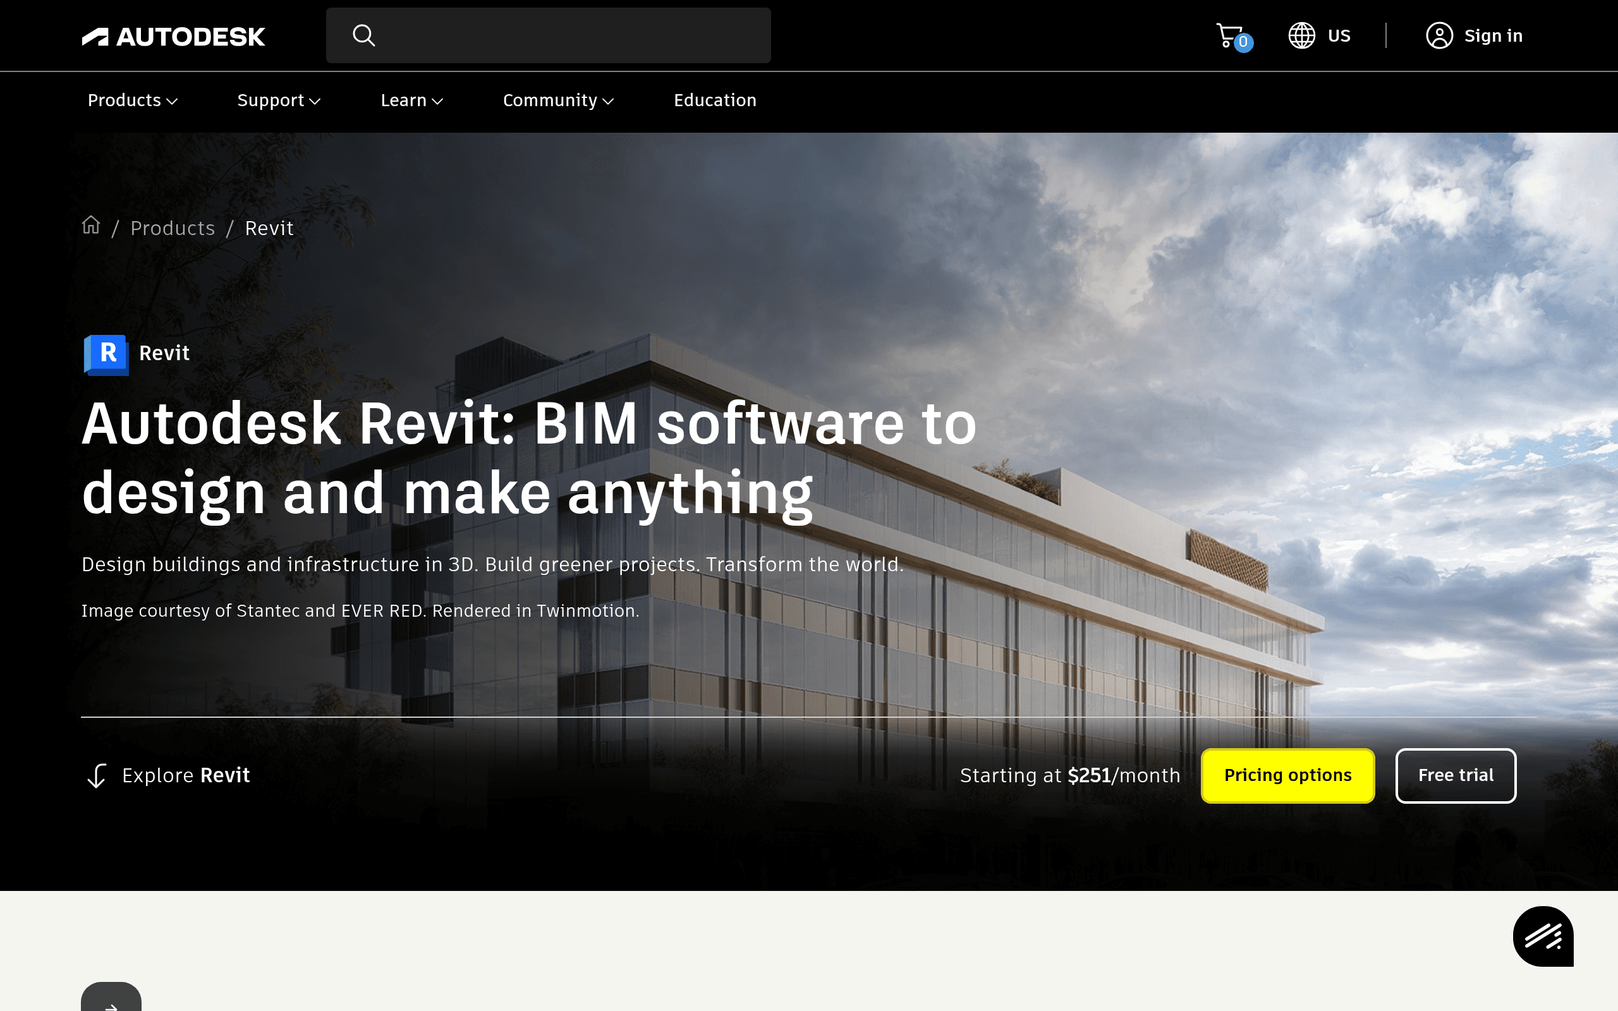The width and height of the screenshot is (1618, 1011).
Task: Open the Education page
Action: pyautogui.click(x=715, y=100)
